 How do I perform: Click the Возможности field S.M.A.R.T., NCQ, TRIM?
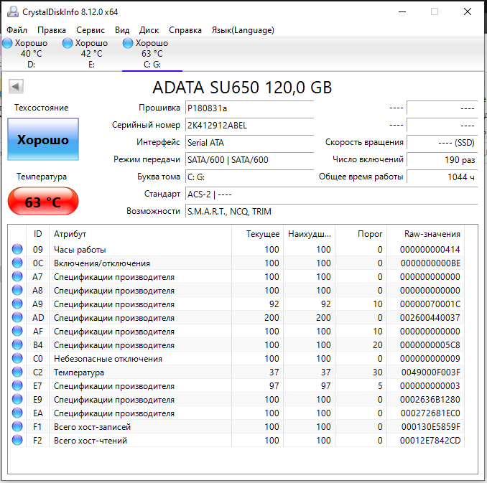(331, 212)
